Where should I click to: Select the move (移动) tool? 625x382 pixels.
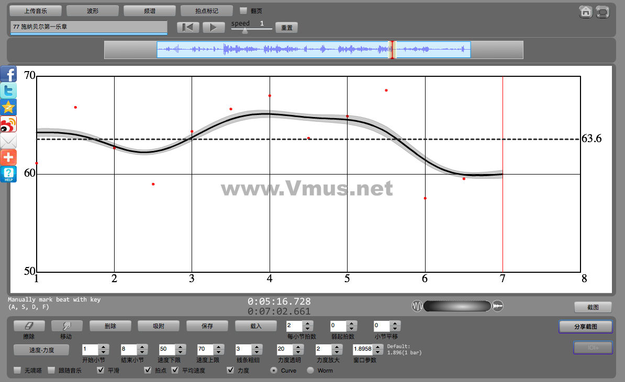[66, 326]
